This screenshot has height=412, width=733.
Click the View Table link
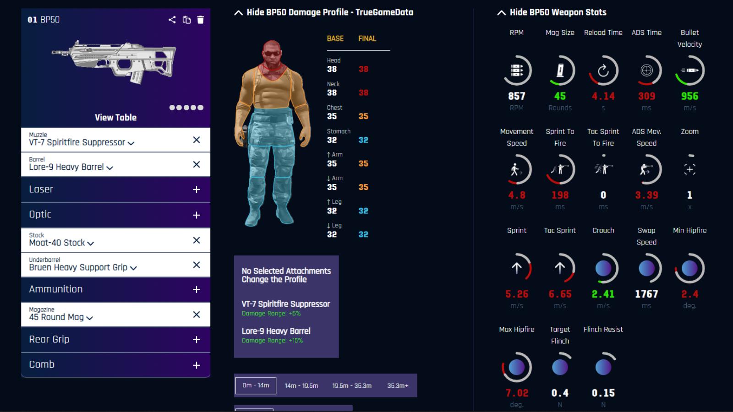point(115,118)
